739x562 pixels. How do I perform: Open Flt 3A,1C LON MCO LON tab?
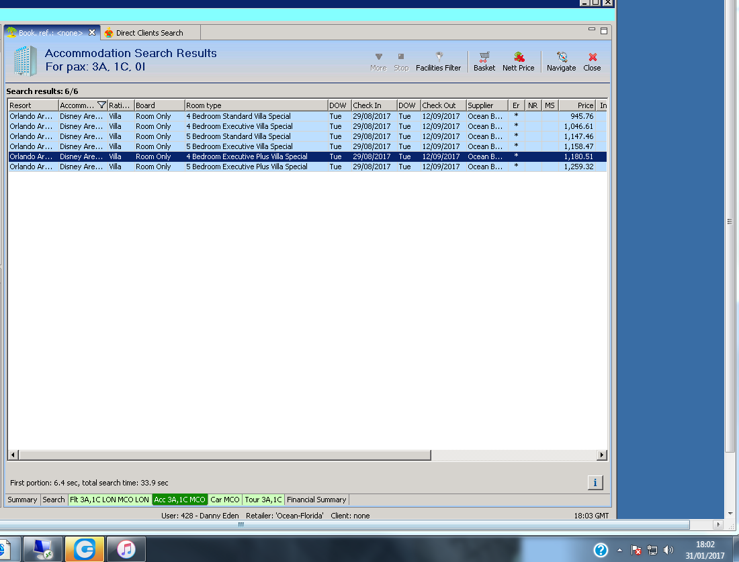coord(110,500)
